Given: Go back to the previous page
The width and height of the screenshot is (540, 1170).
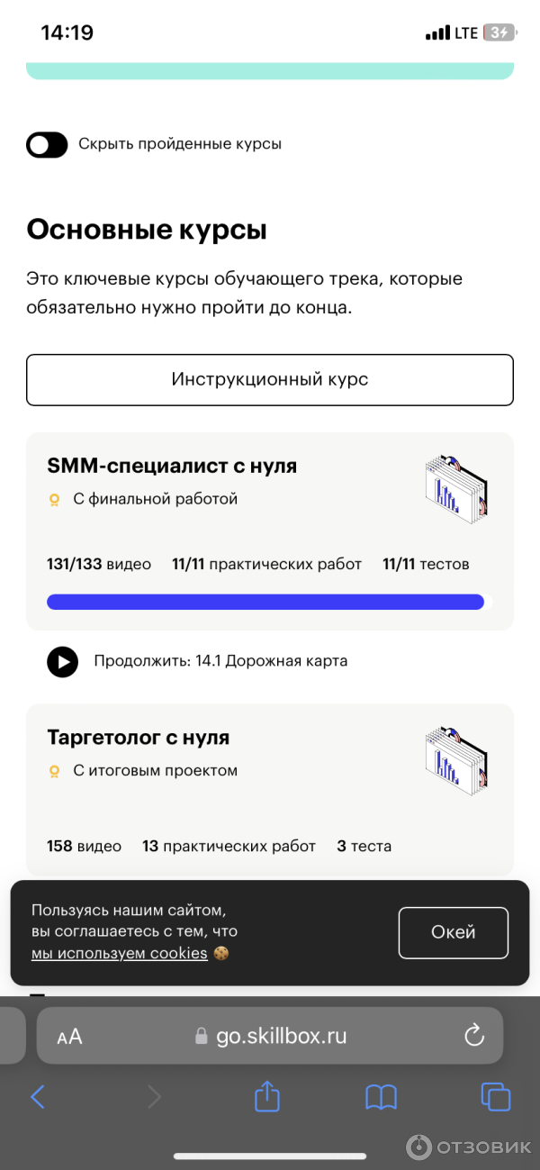Looking at the screenshot, I should [38, 1096].
